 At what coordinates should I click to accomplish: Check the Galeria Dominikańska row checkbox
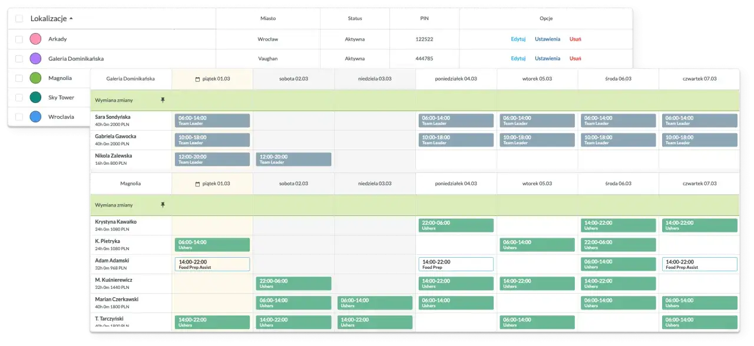click(19, 58)
